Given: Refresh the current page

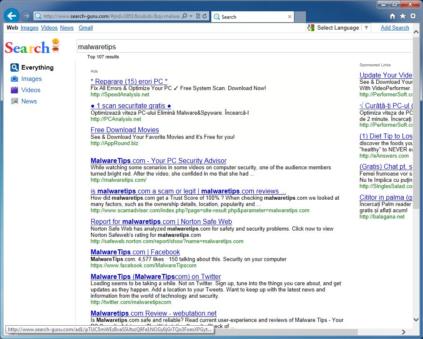Looking at the screenshot, I should pyautogui.click(x=205, y=15).
